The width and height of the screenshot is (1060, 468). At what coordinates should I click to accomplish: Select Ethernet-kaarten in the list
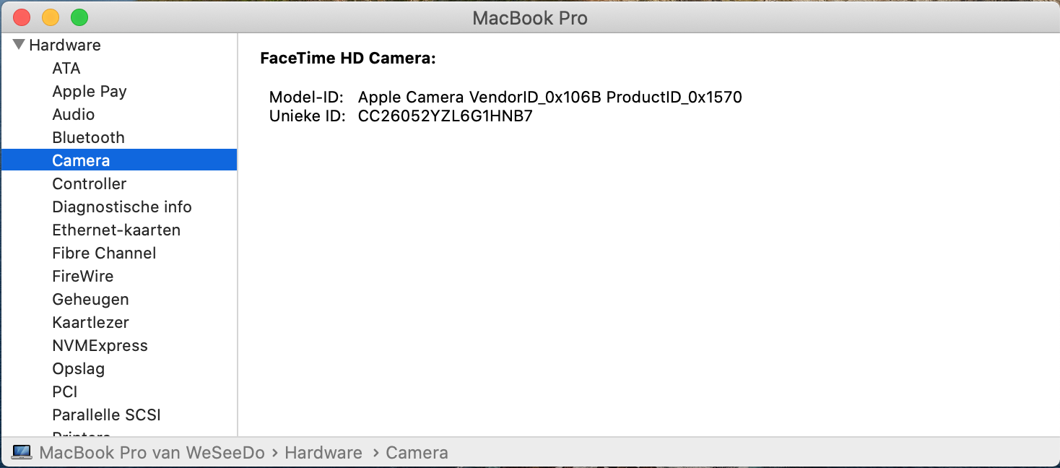[116, 230]
